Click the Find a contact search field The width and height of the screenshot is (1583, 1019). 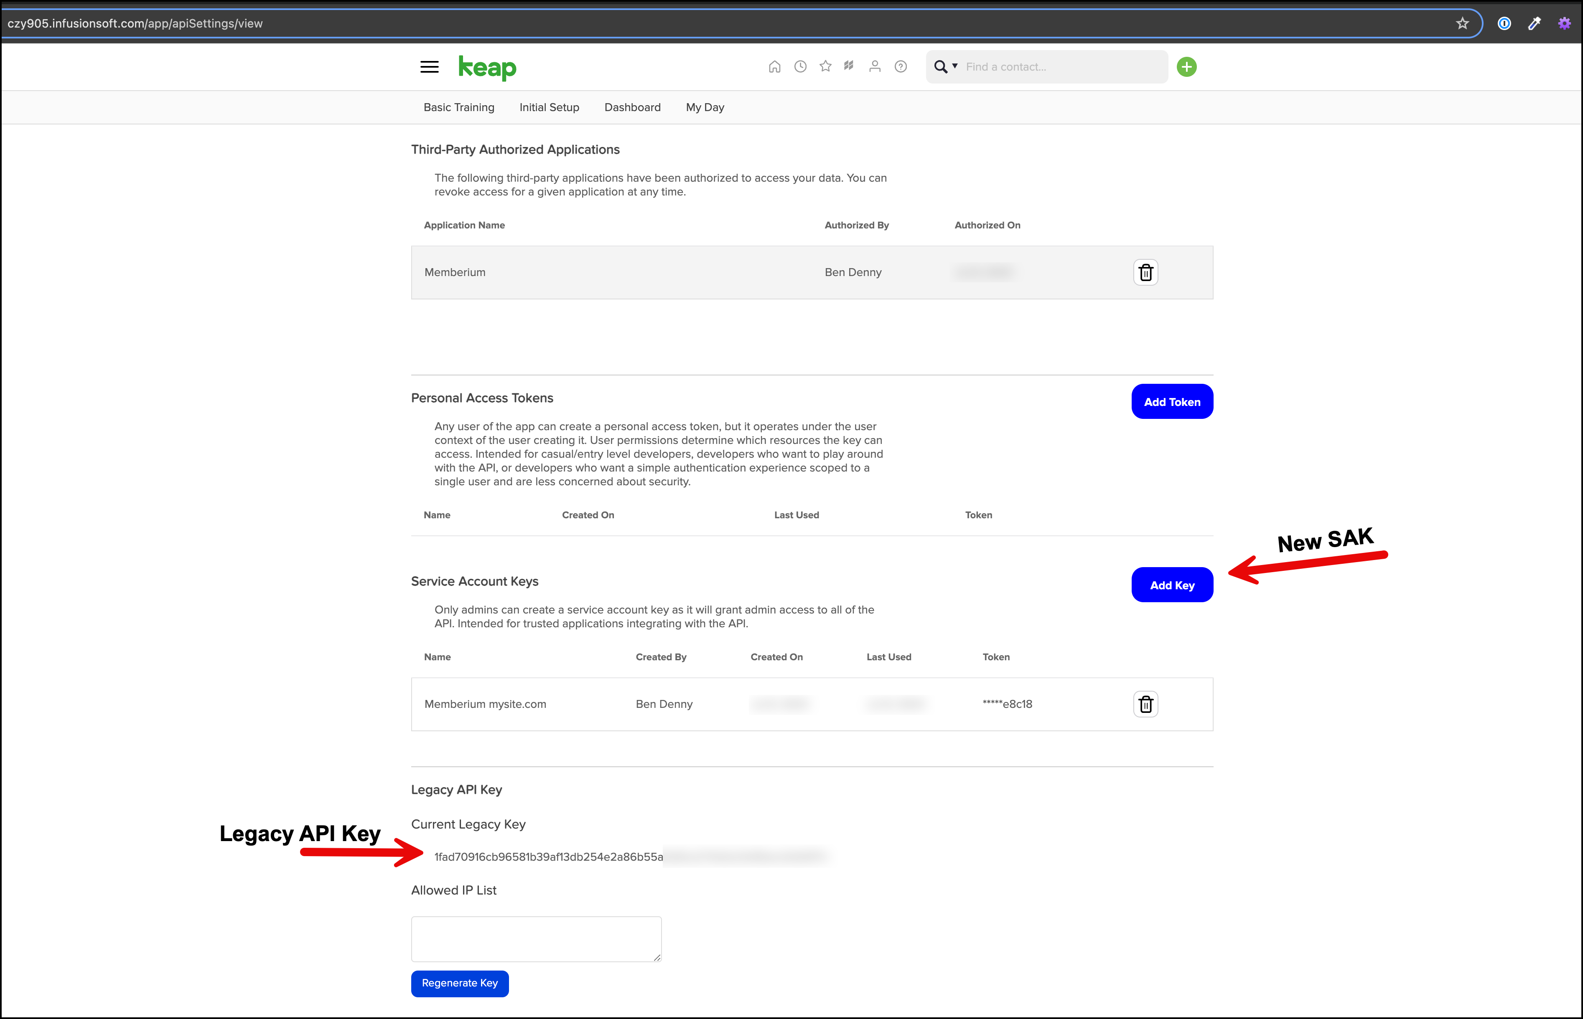point(1063,67)
